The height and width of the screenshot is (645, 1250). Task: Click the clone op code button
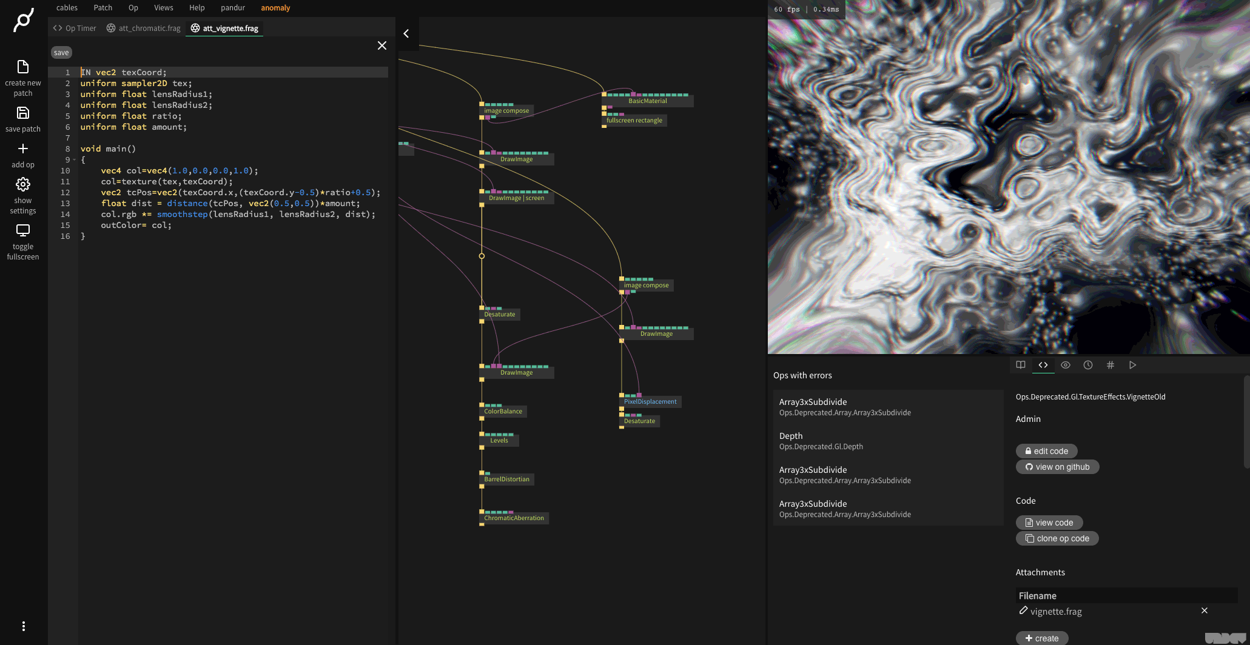(x=1057, y=538)
